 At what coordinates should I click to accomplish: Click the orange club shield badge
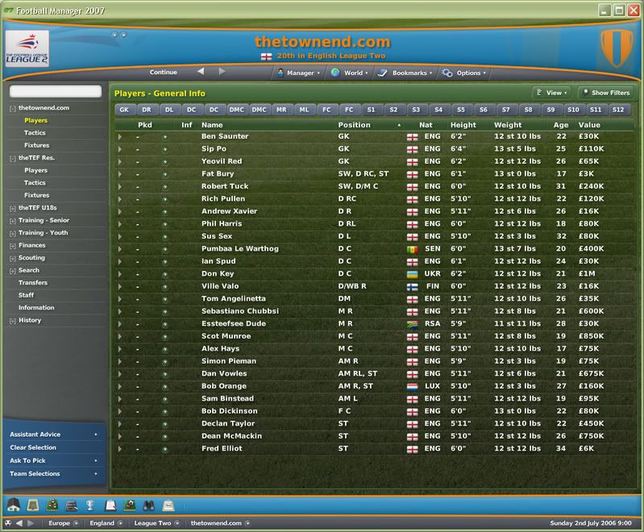point(616,48)
